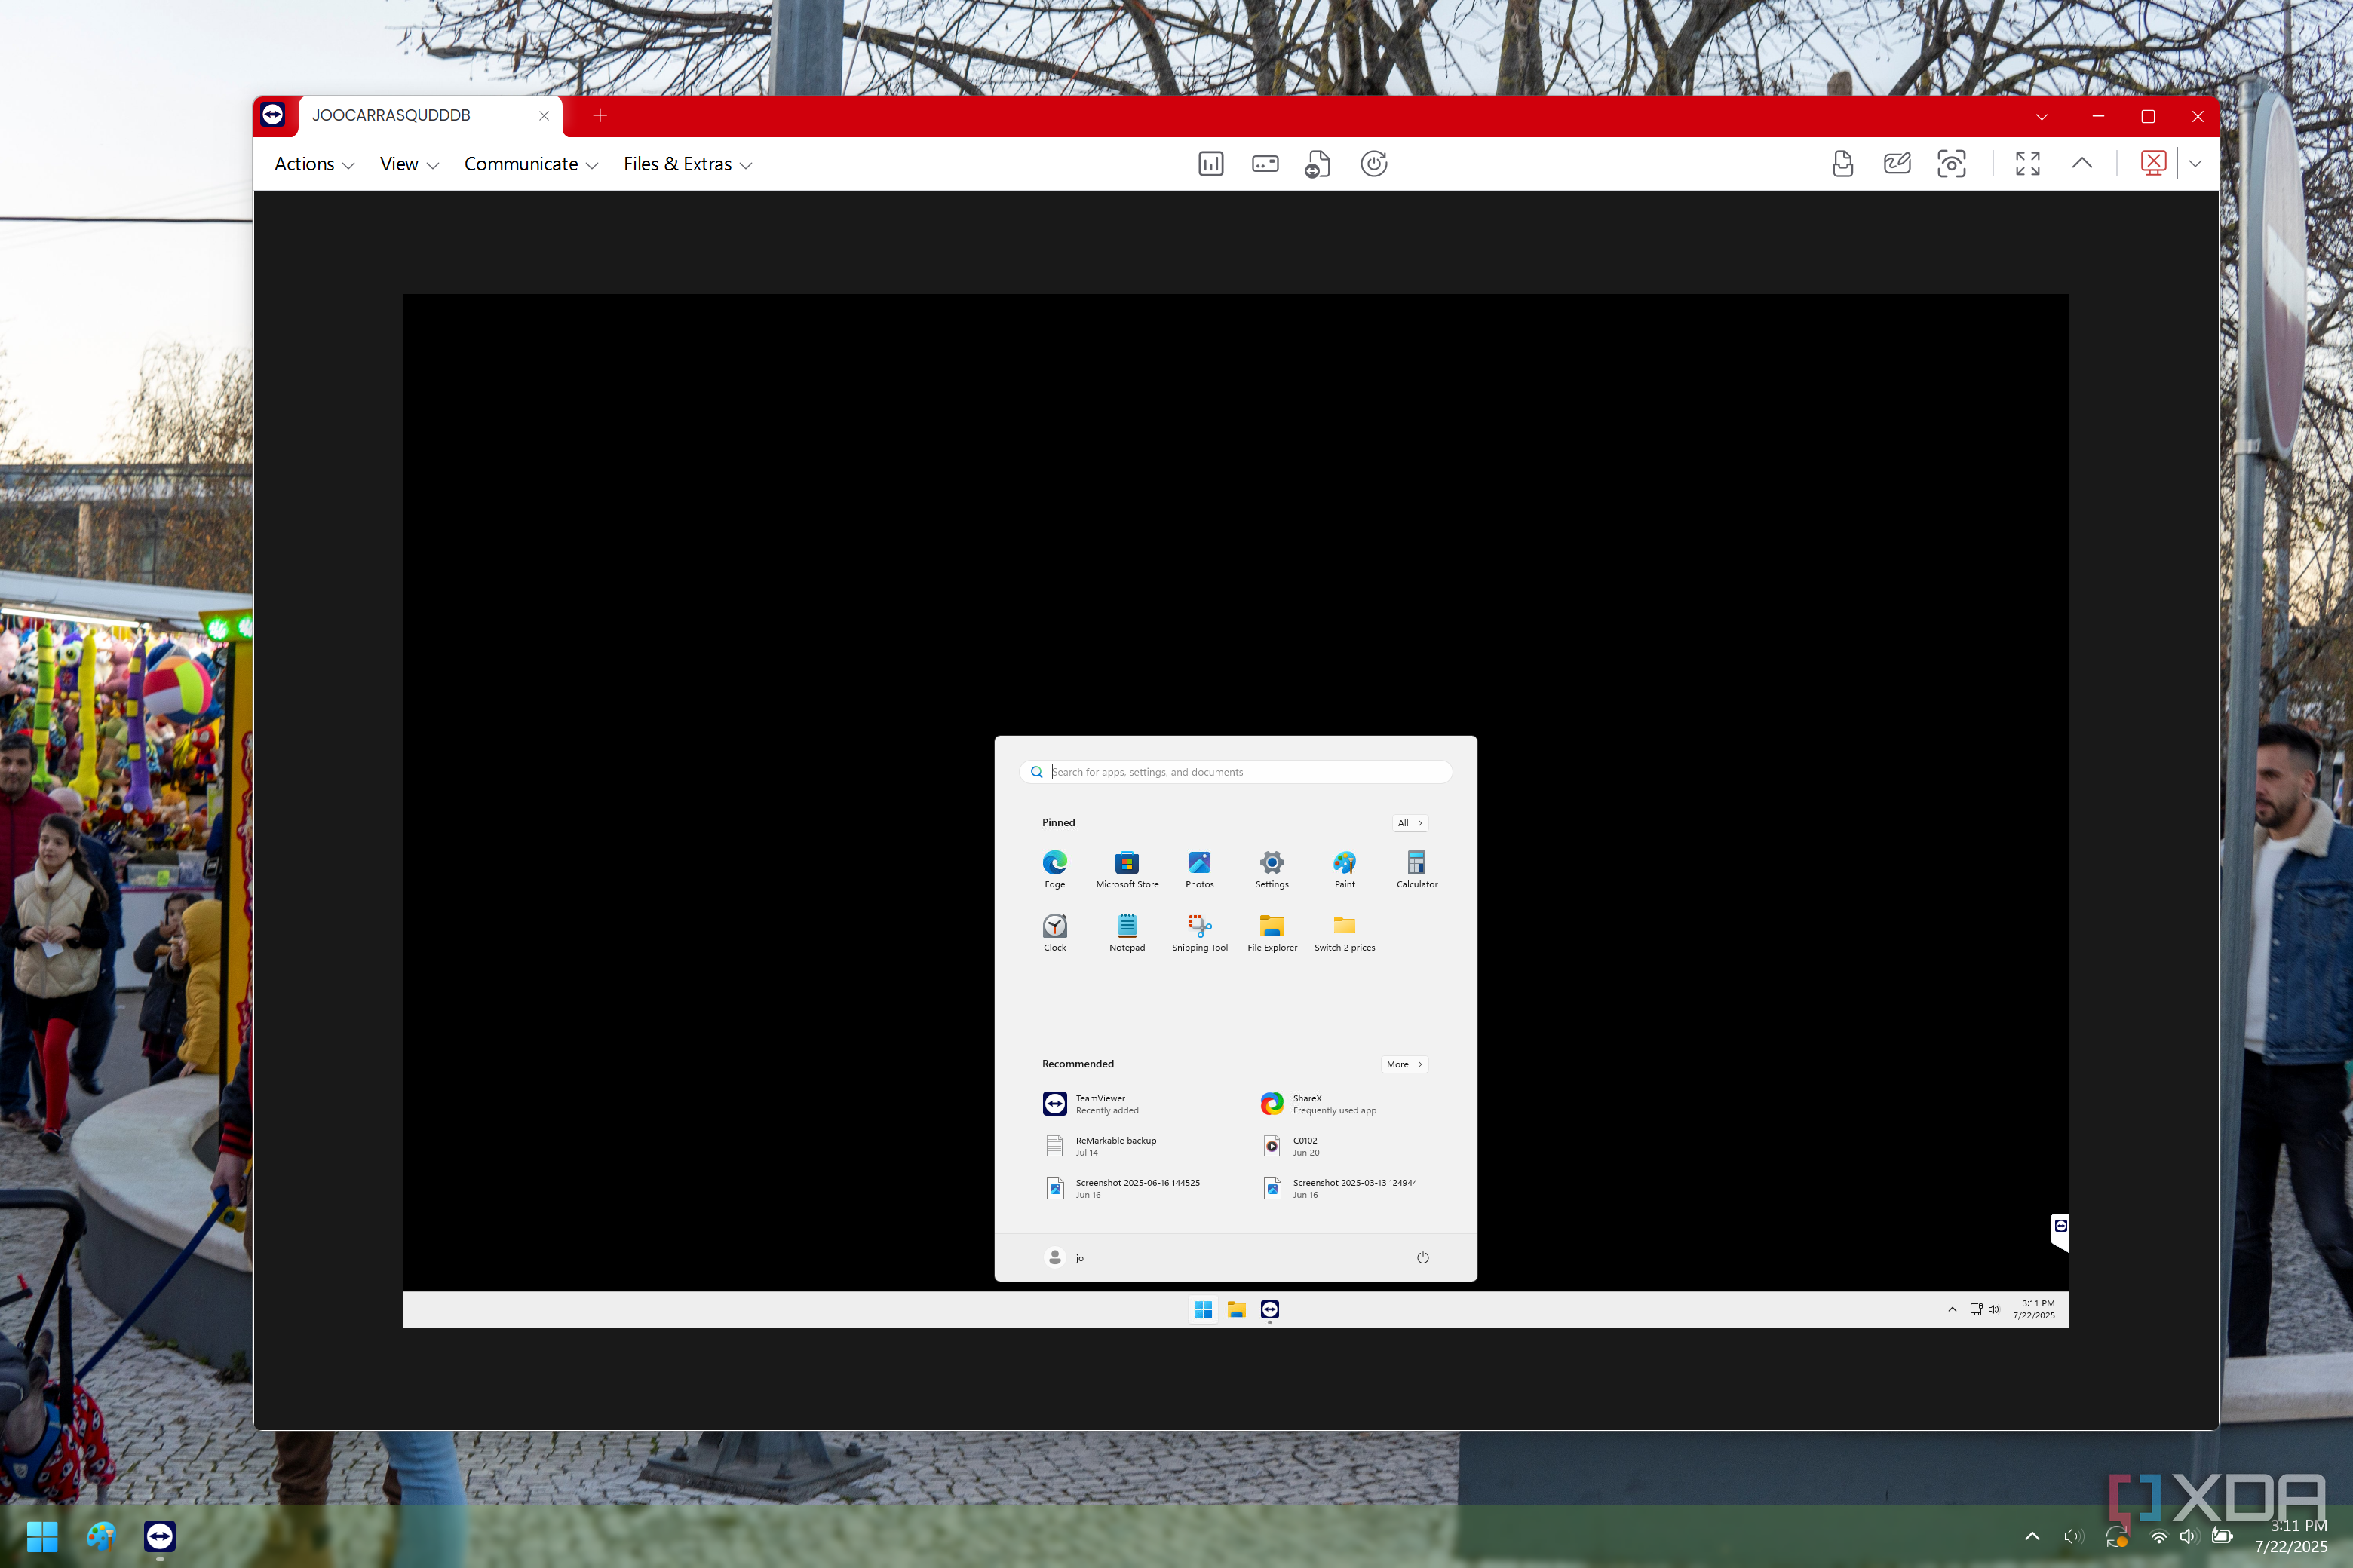The width and height of the screenshot is (2353, 1568).
Task: Open File Explorer in remote pinned apps
Action: point(1272,933)
